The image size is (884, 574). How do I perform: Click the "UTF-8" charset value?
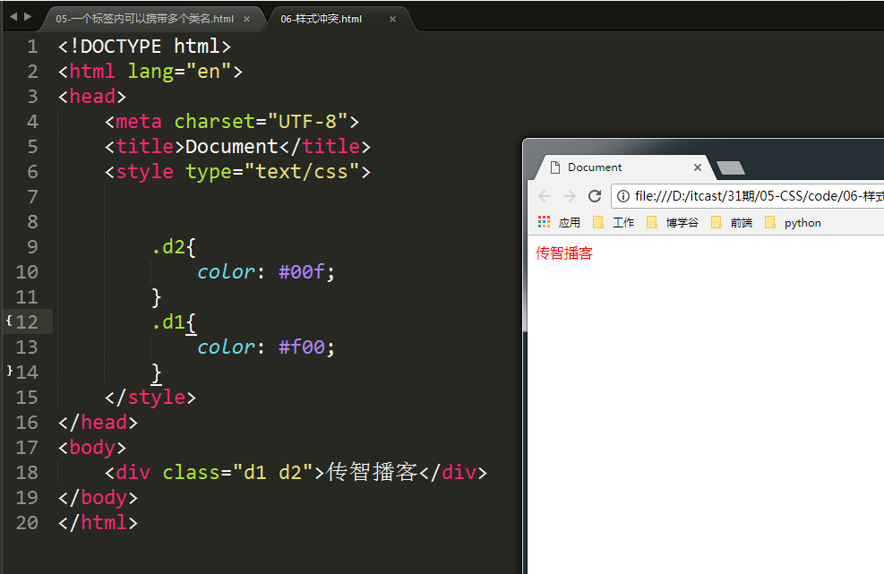pyautogui.click(x=307, y=121)
